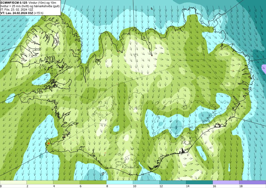Click the legend scale label '16'
The height and width of the screenshot is (188, 266).
214,186
